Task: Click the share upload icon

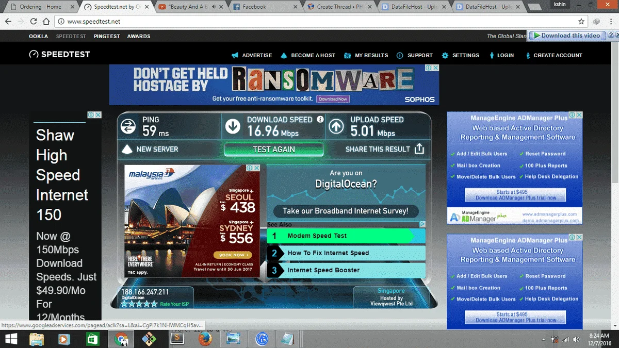Action: coord(419,149)
